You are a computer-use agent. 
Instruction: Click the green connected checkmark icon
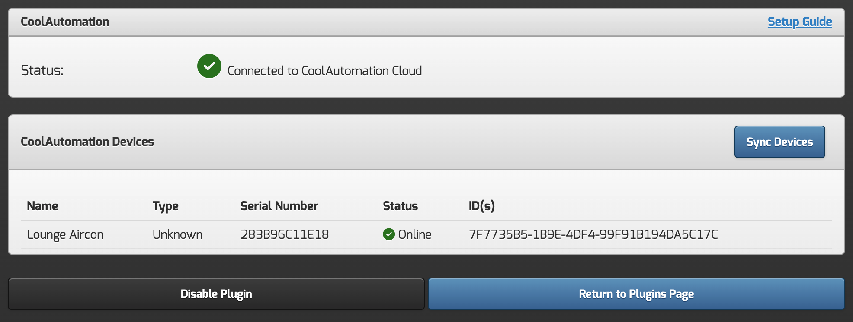point(209,66)
